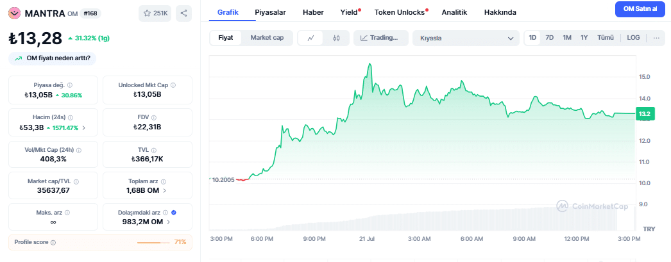This screenshot has height=262, width=671.
Task: Expand Dolaşımdaki arz 983,2M OM chevron
Action: click(x=168, y=222)
